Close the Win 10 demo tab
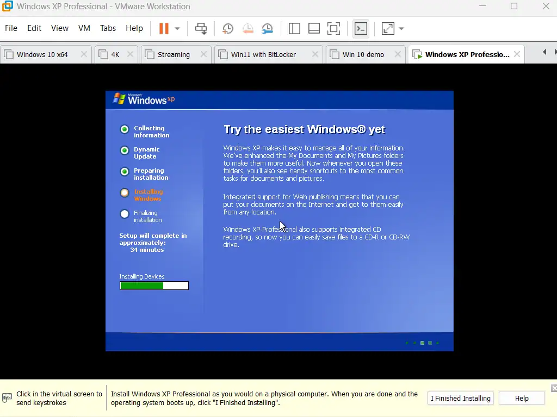 398,54
